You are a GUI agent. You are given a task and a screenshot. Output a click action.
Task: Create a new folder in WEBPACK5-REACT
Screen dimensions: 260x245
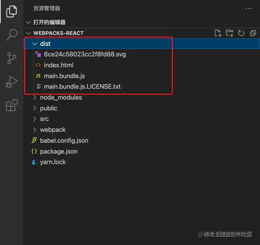(230, 33)
